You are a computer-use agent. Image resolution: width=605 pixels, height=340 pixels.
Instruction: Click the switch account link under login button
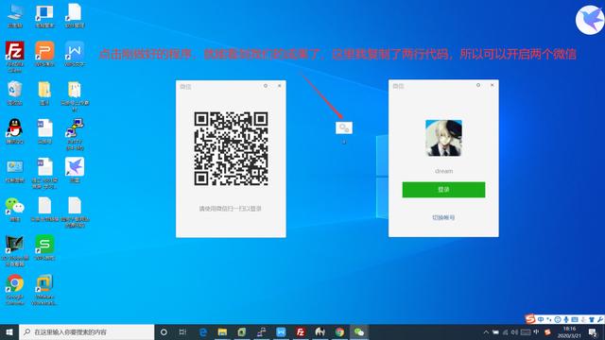click(443, 217)
